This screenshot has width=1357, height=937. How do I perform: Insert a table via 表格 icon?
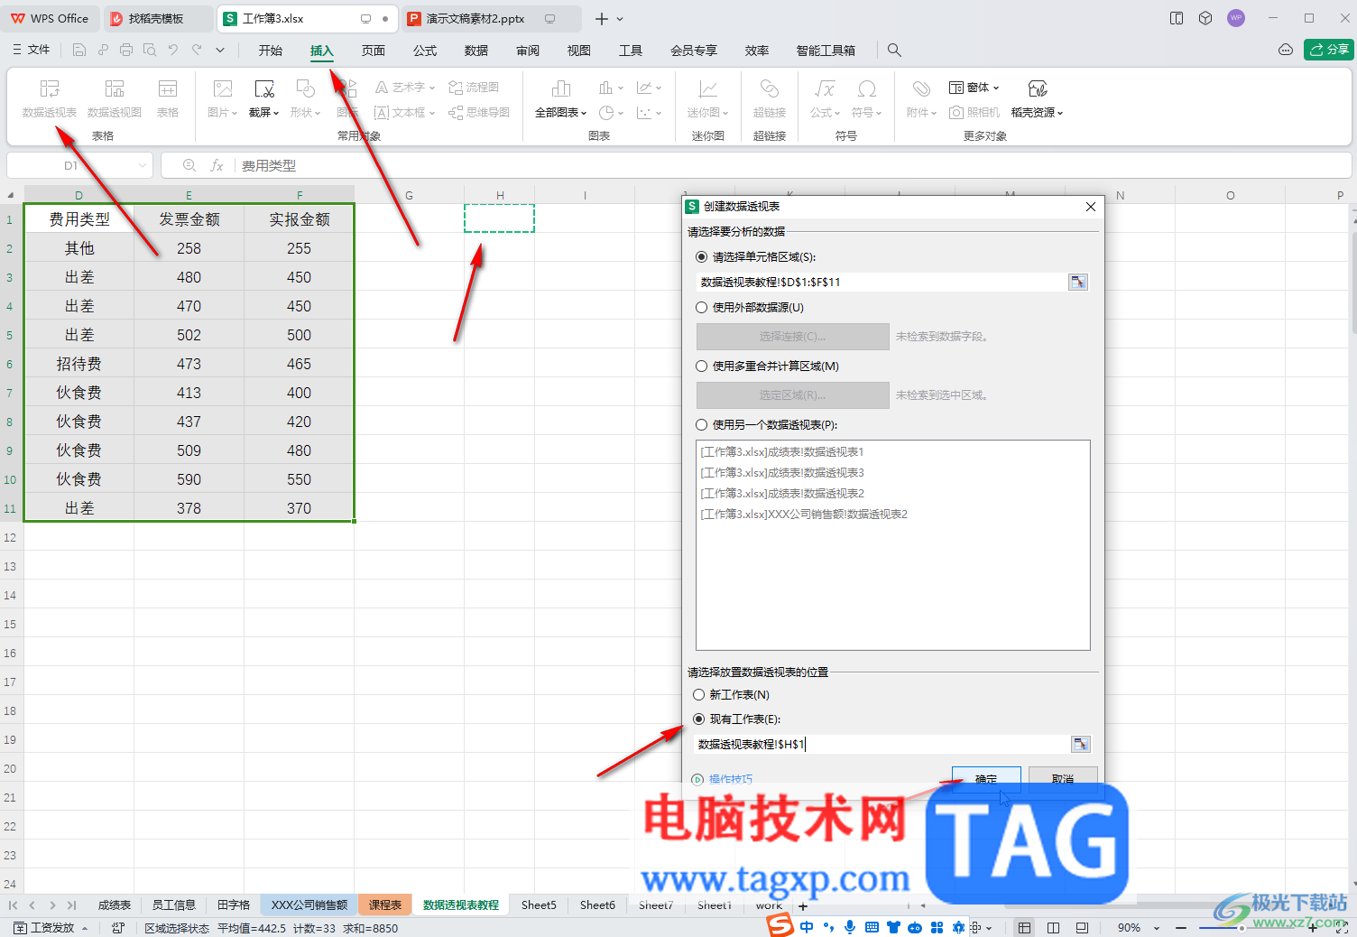pyautogui.click(x=168, y=97)
